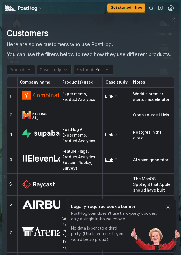Click the Ursula von der Leyen link

(x=104, y=234)
